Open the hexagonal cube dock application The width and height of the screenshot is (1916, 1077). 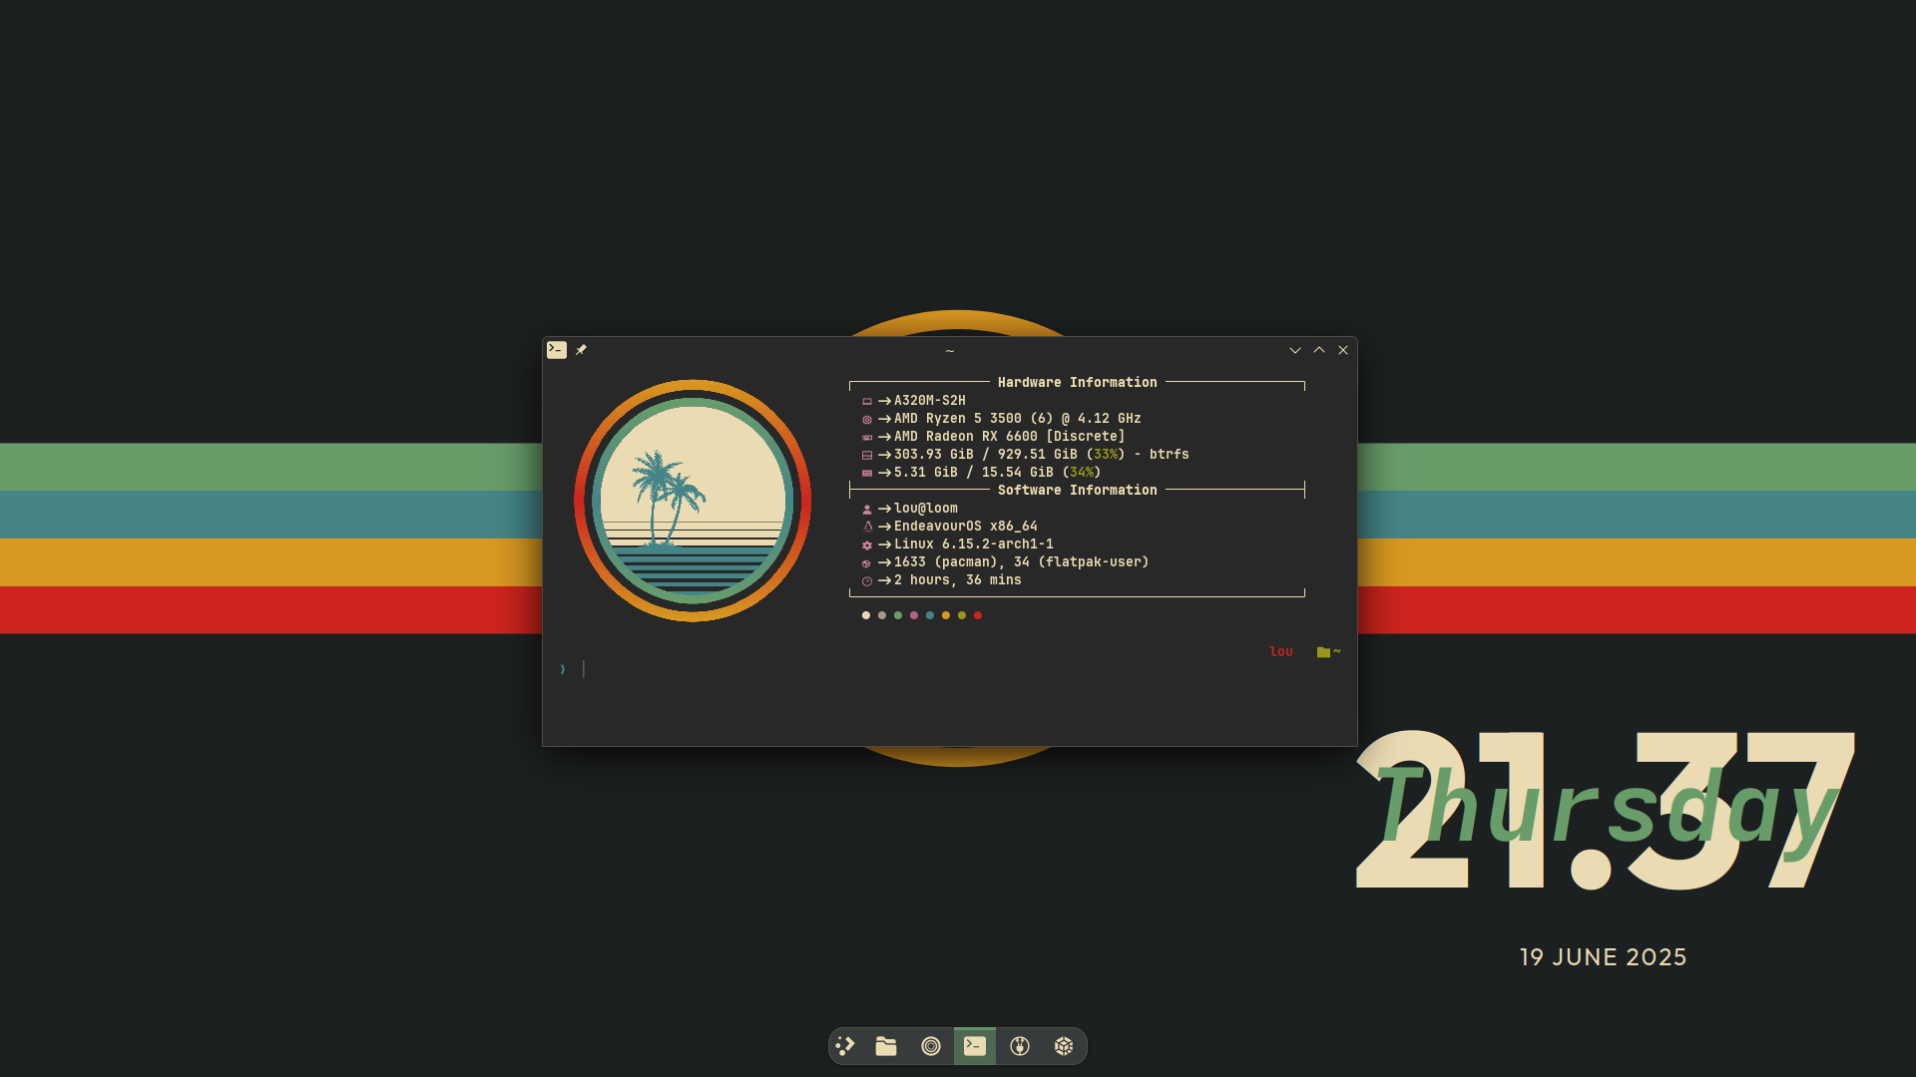[1064, 1046]
